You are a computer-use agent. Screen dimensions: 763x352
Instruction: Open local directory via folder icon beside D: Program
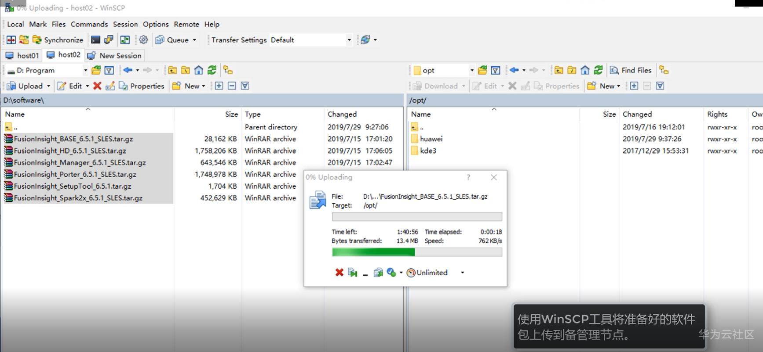(x=96, y=70)
